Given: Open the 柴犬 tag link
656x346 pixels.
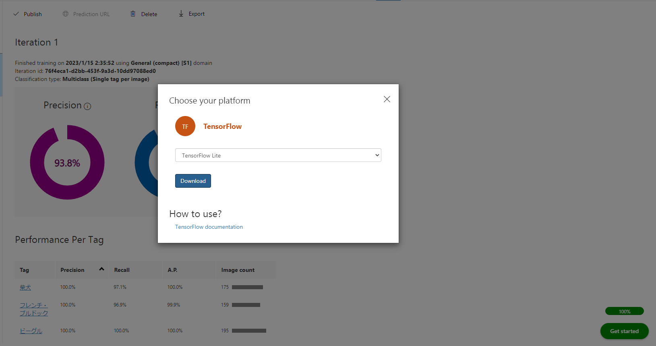Looking at the screenshot, I should click(25, 287).
